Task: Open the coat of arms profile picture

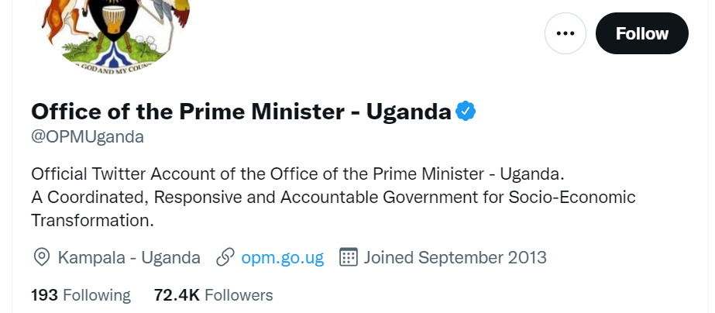Action: click(116, 31)
